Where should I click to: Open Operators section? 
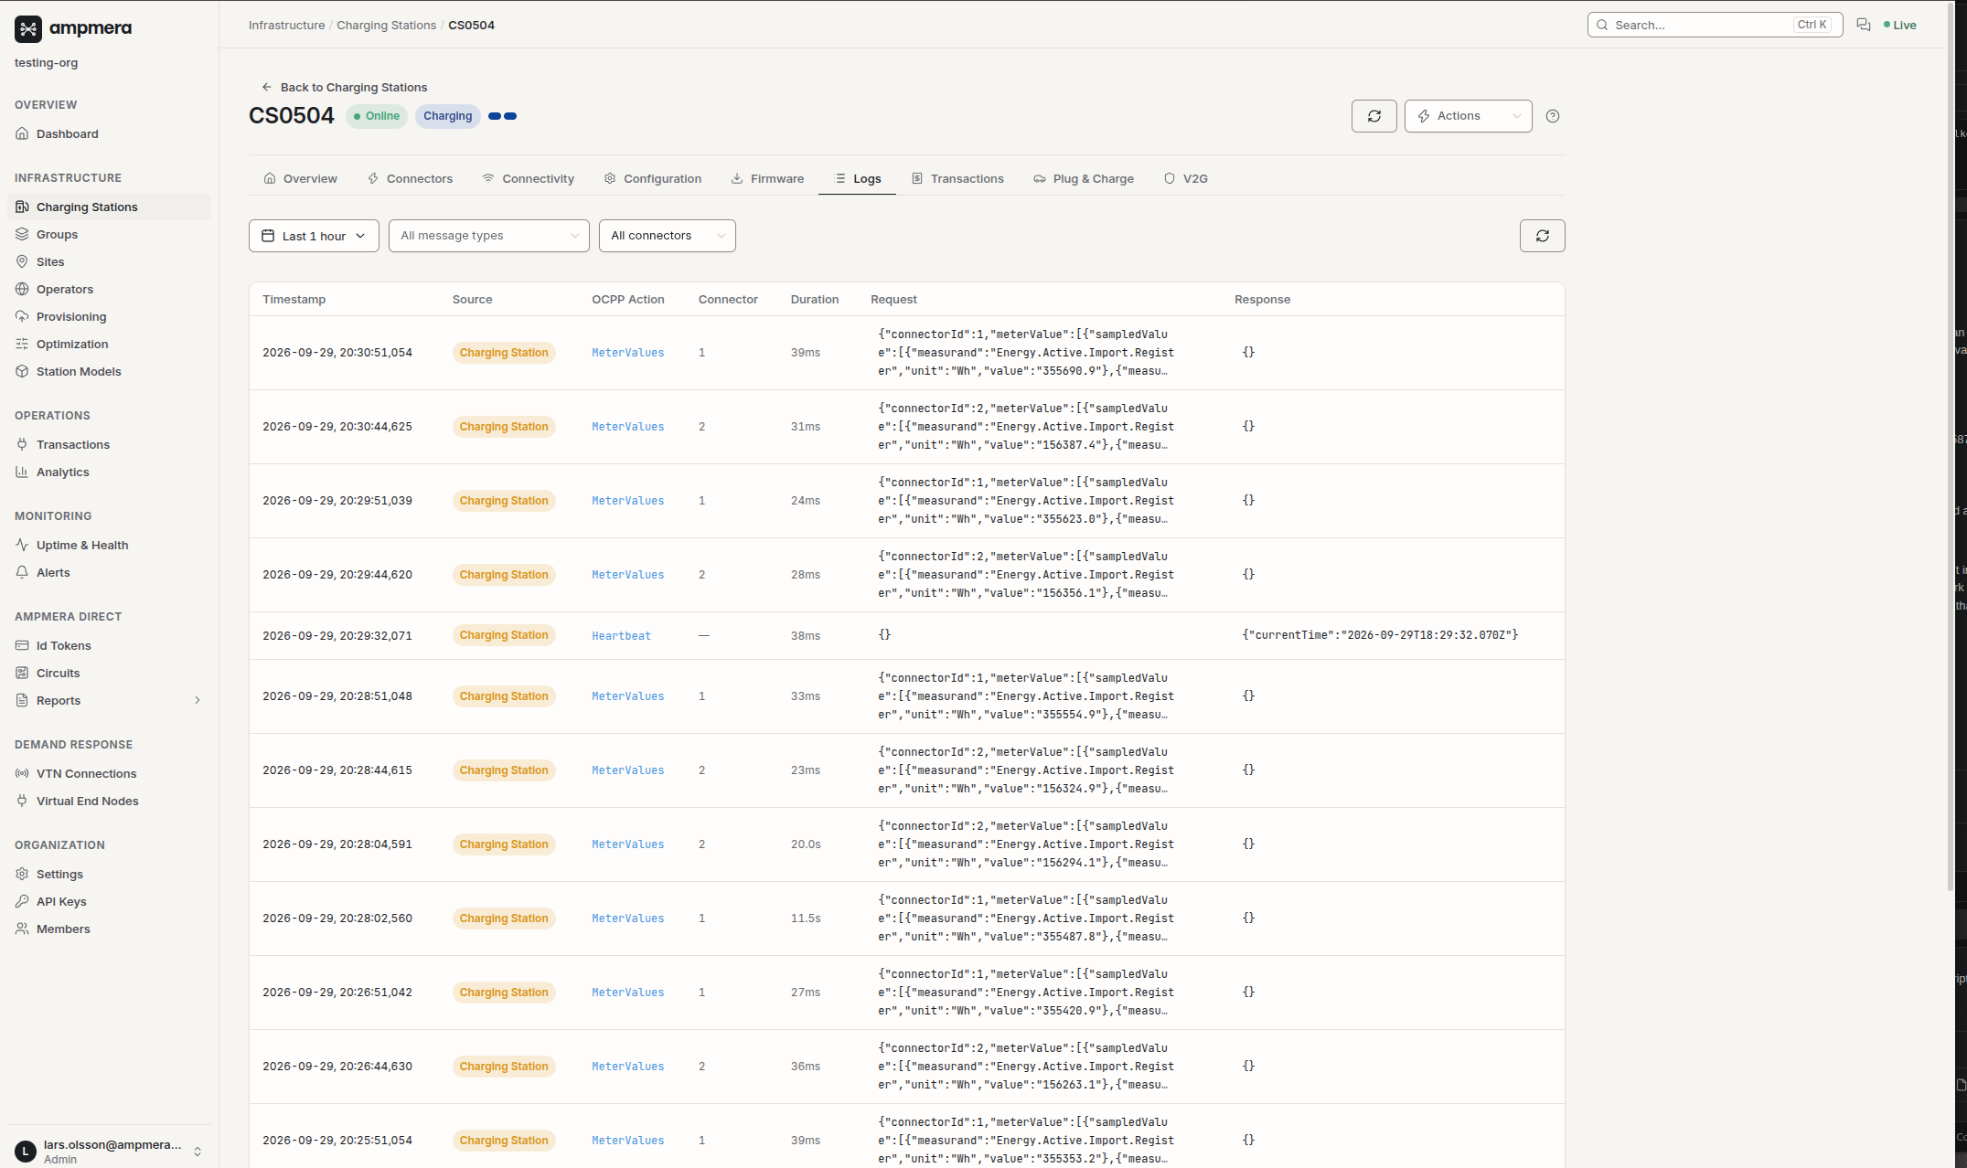[109, 289]
